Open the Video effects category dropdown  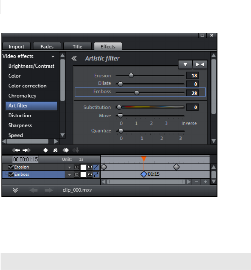click(x=53, y=56)
